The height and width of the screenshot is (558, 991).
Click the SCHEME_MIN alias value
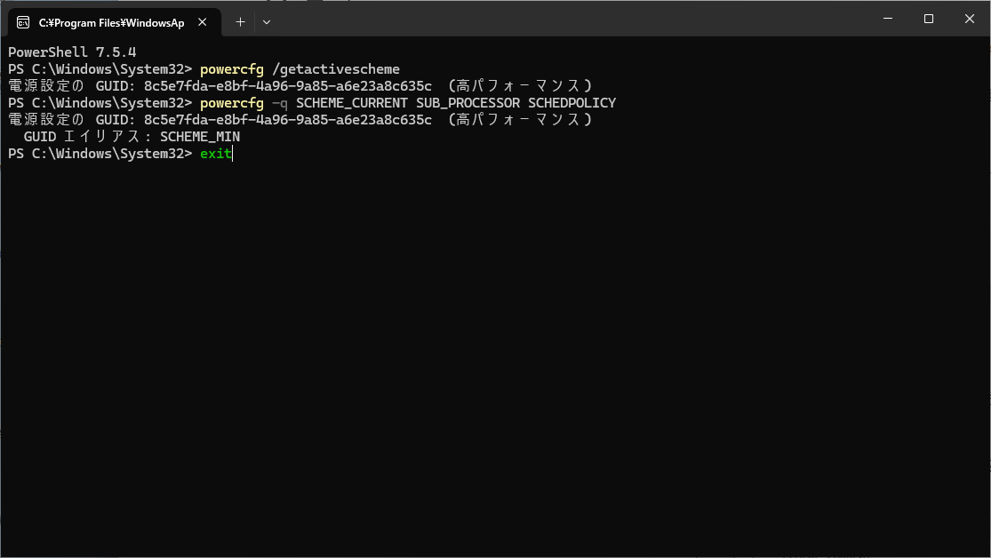pos(200,137)
